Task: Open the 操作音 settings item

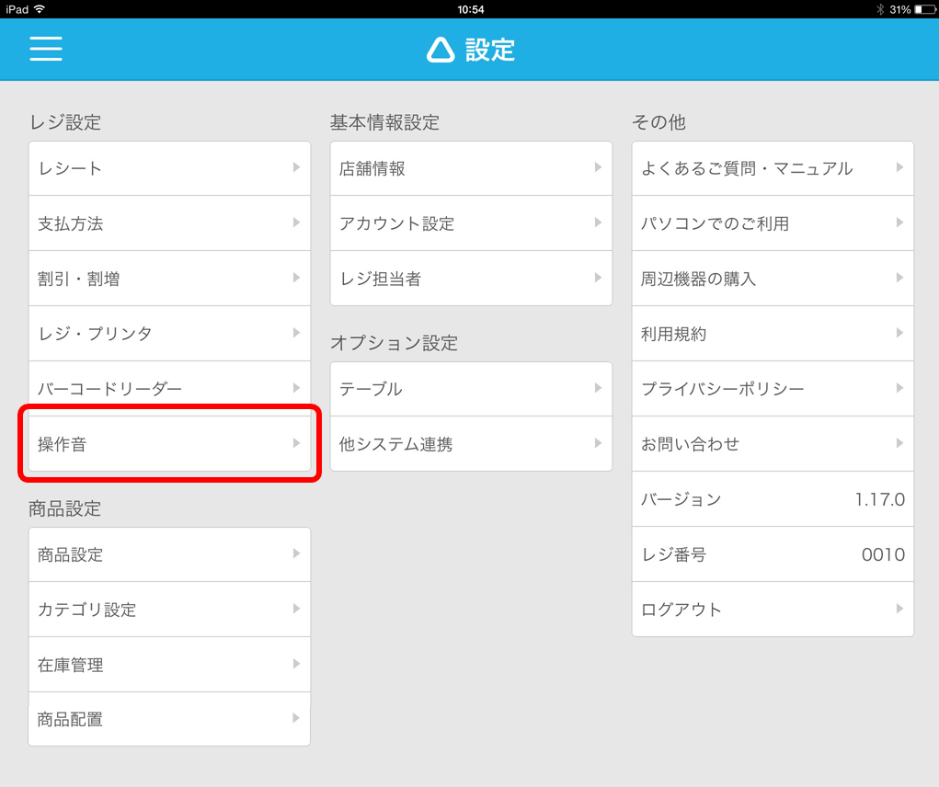Action: click(169, 444)
